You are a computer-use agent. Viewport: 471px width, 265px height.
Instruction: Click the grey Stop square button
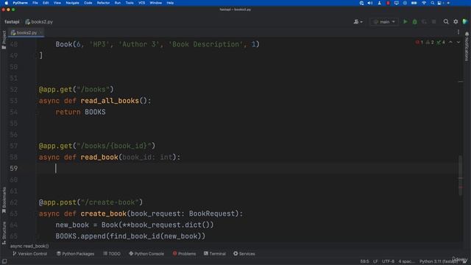[433, 21]
